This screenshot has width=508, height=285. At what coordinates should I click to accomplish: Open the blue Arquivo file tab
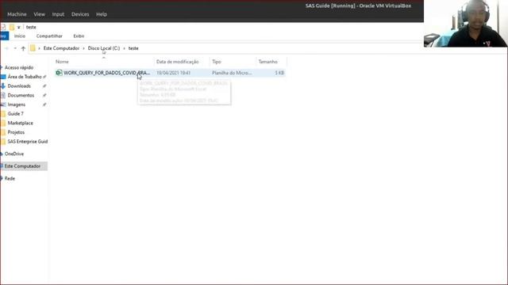(x=4, y=36)
